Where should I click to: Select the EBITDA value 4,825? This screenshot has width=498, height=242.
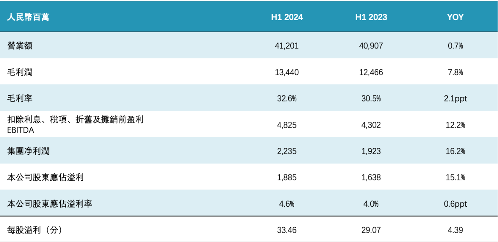287,125
